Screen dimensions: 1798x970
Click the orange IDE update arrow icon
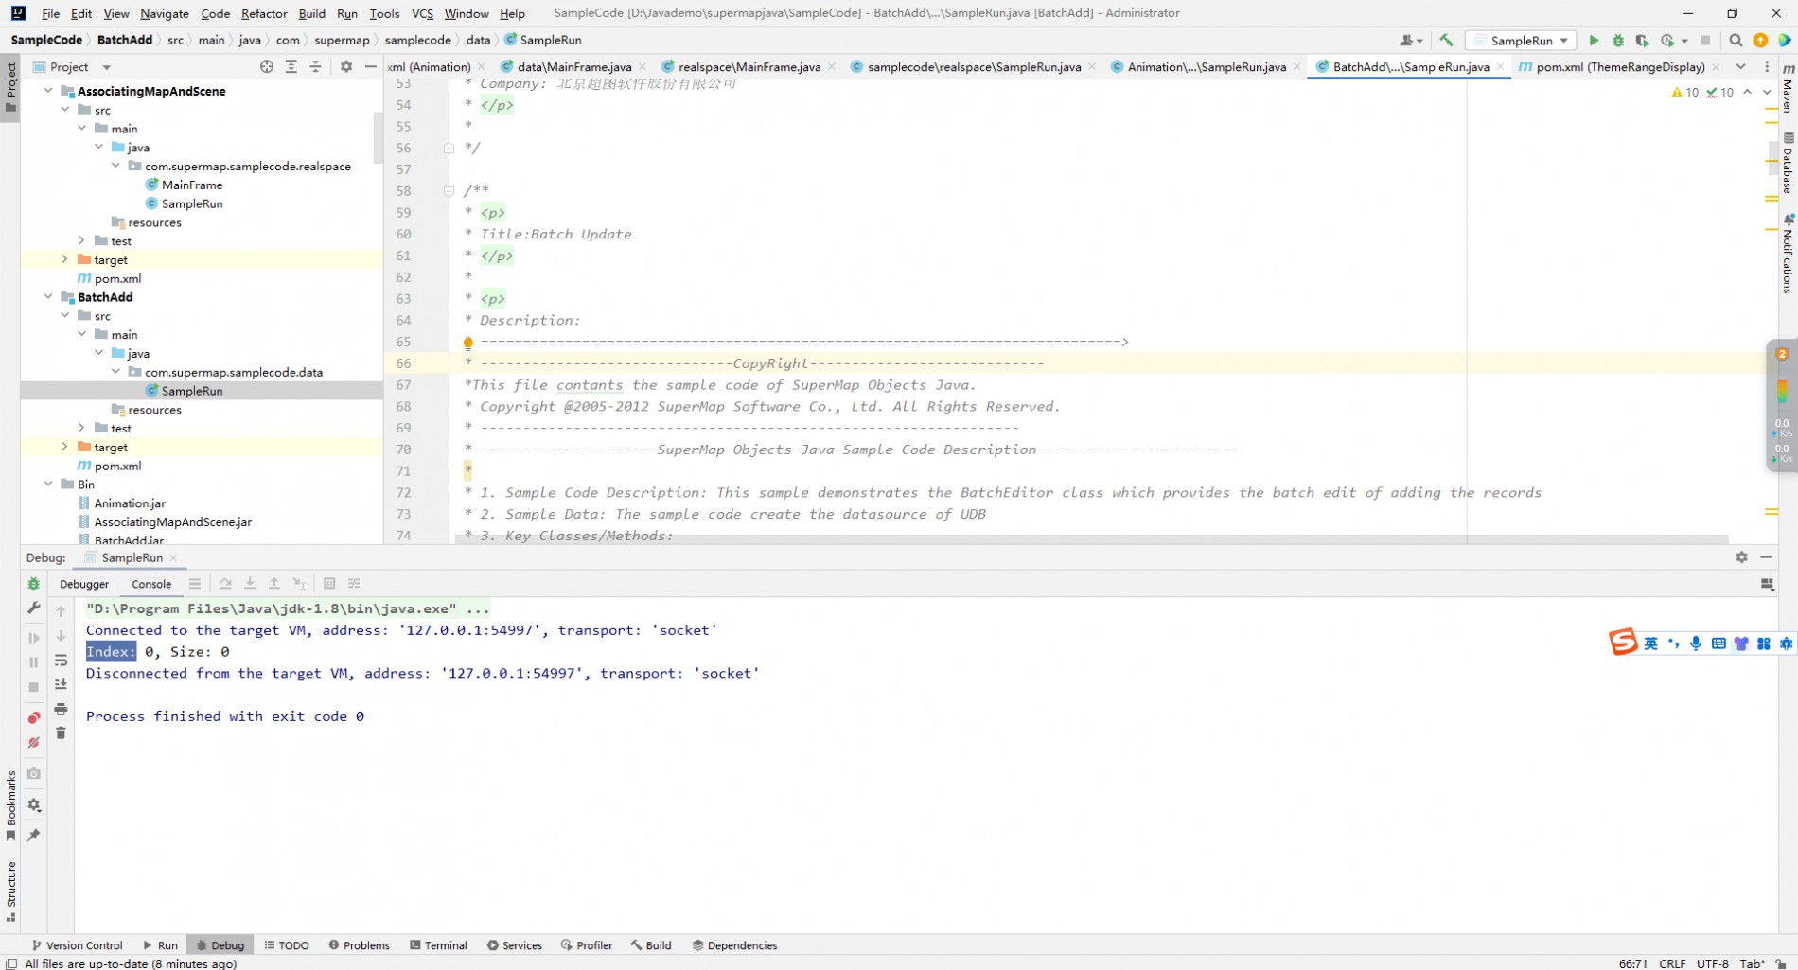pos(1760,41)
